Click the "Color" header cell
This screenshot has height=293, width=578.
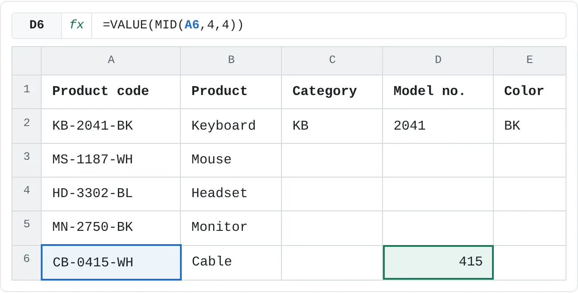(530, 91)
